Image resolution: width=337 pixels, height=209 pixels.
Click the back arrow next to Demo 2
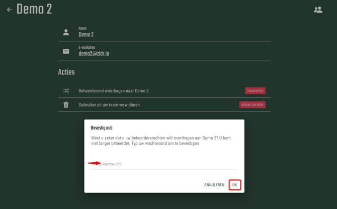(9, 10)
